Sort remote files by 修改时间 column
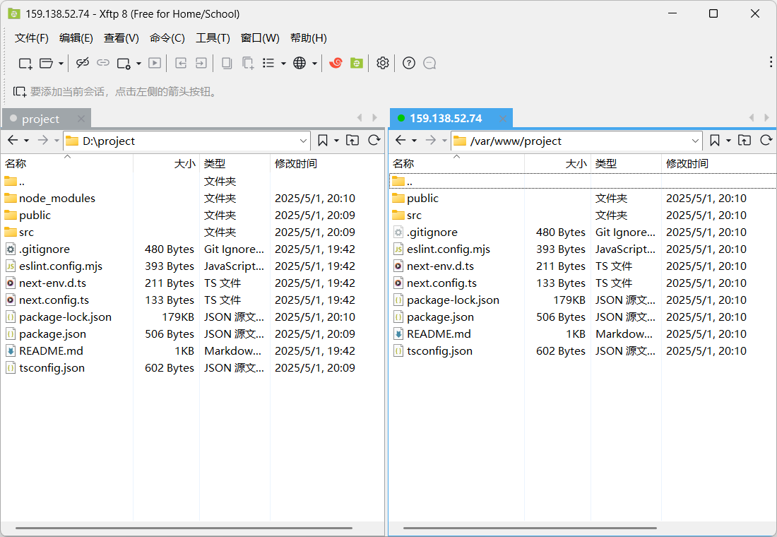 718,164
